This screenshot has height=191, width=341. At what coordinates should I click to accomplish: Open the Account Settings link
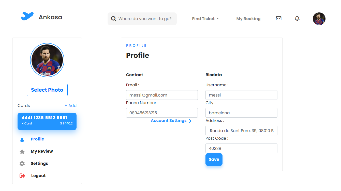pos(169,121)
